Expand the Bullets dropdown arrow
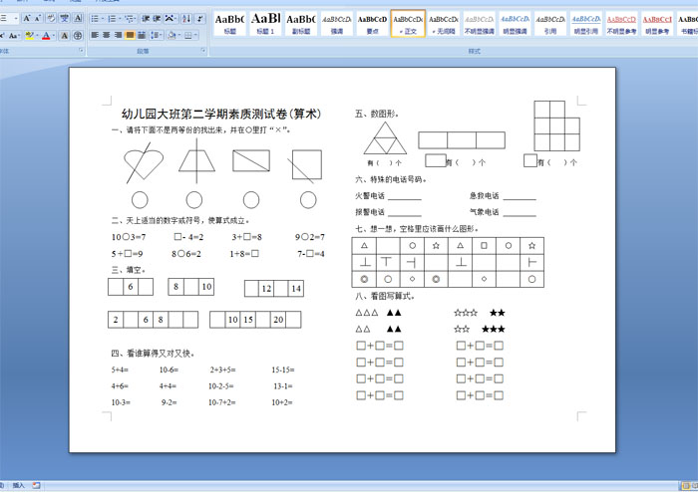698x492 pixels. (103, 18)
